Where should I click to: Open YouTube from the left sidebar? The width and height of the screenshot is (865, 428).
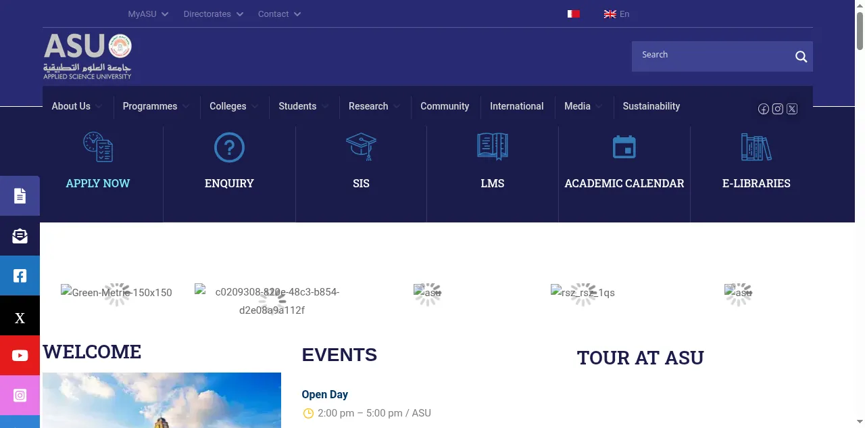pyautogui.click(x=20, y=356)
